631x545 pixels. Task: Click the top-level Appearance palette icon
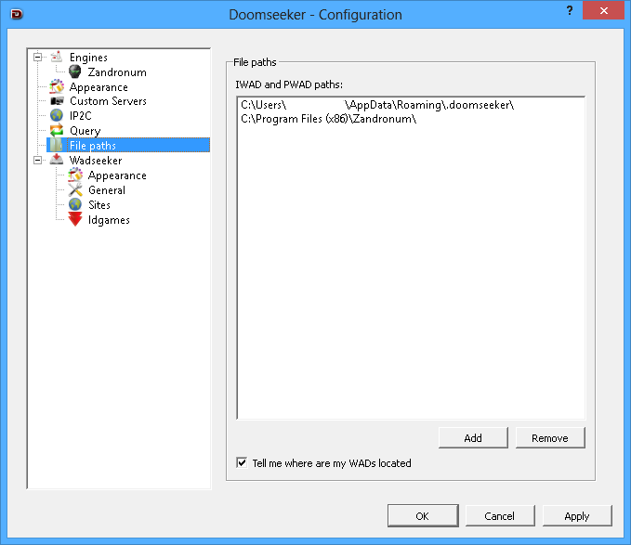(x=57, y=87)
